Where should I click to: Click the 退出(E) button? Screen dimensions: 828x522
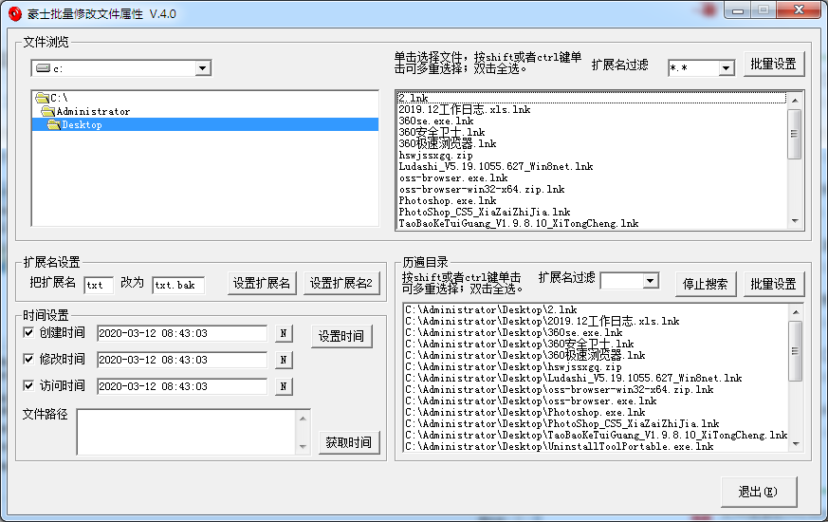click(x=759, y=492)
